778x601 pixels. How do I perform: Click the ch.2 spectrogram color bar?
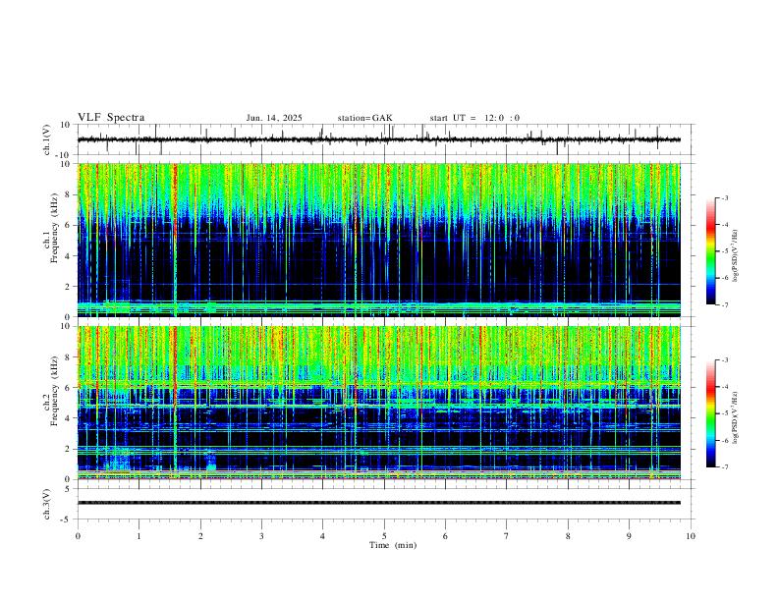pos(710,413)
